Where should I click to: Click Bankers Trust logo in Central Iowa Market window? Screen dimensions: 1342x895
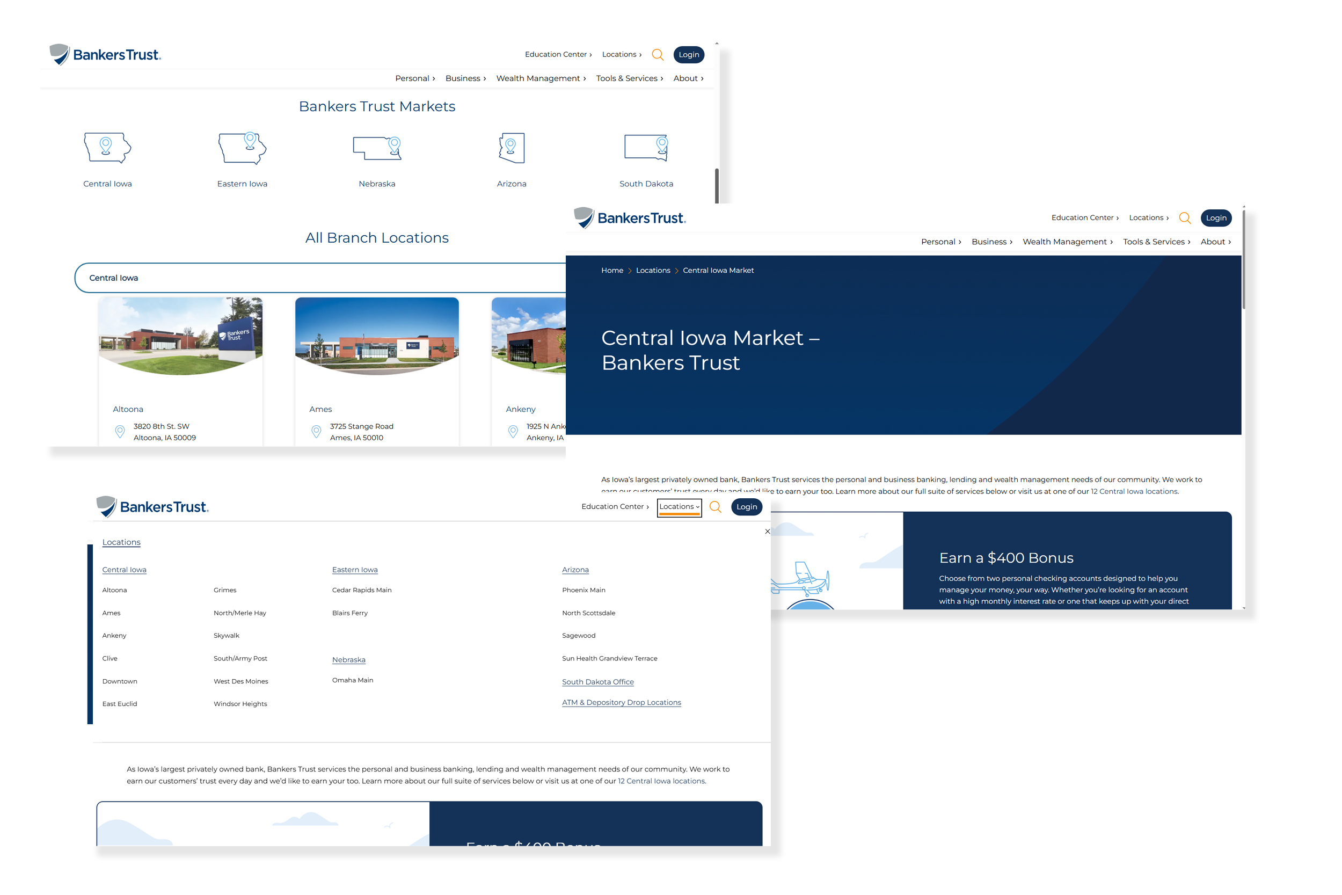pos(630,218)
